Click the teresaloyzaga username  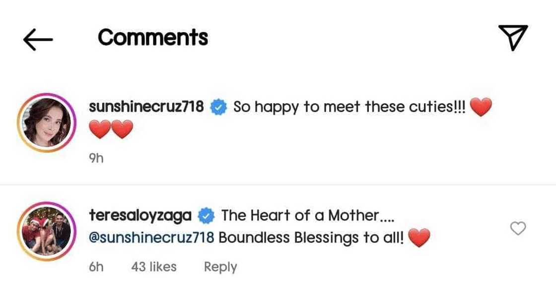click(x=140, y=216)
